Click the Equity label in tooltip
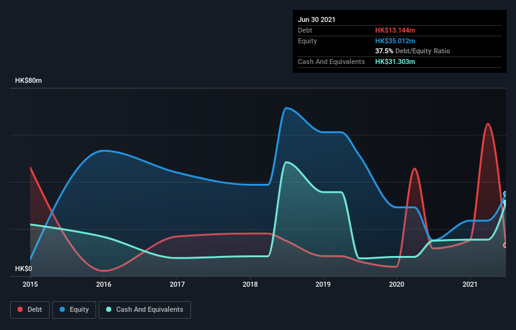The image size is (516, 330). 307,41
